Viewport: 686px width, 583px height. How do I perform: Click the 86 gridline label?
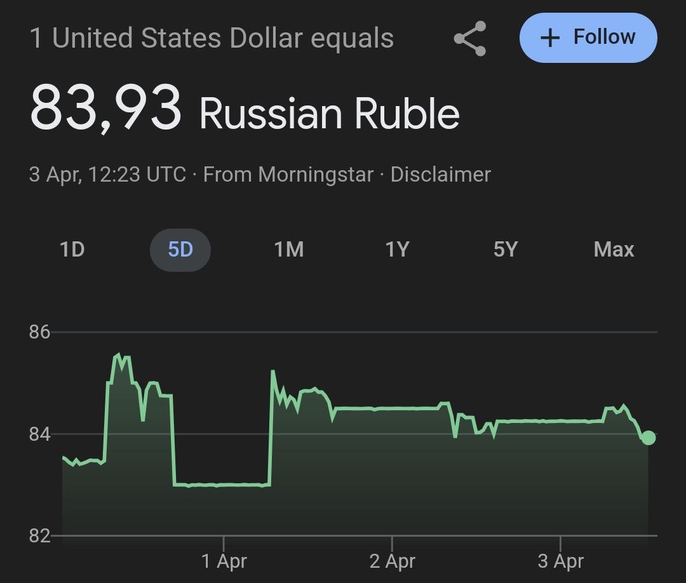39,332
